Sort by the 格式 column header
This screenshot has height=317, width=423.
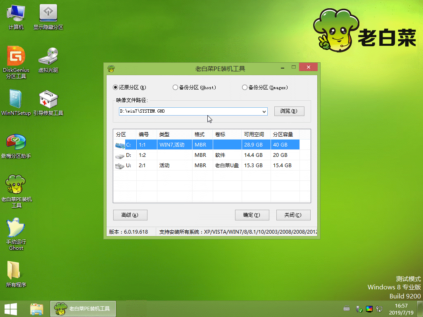tap(202, 134)
